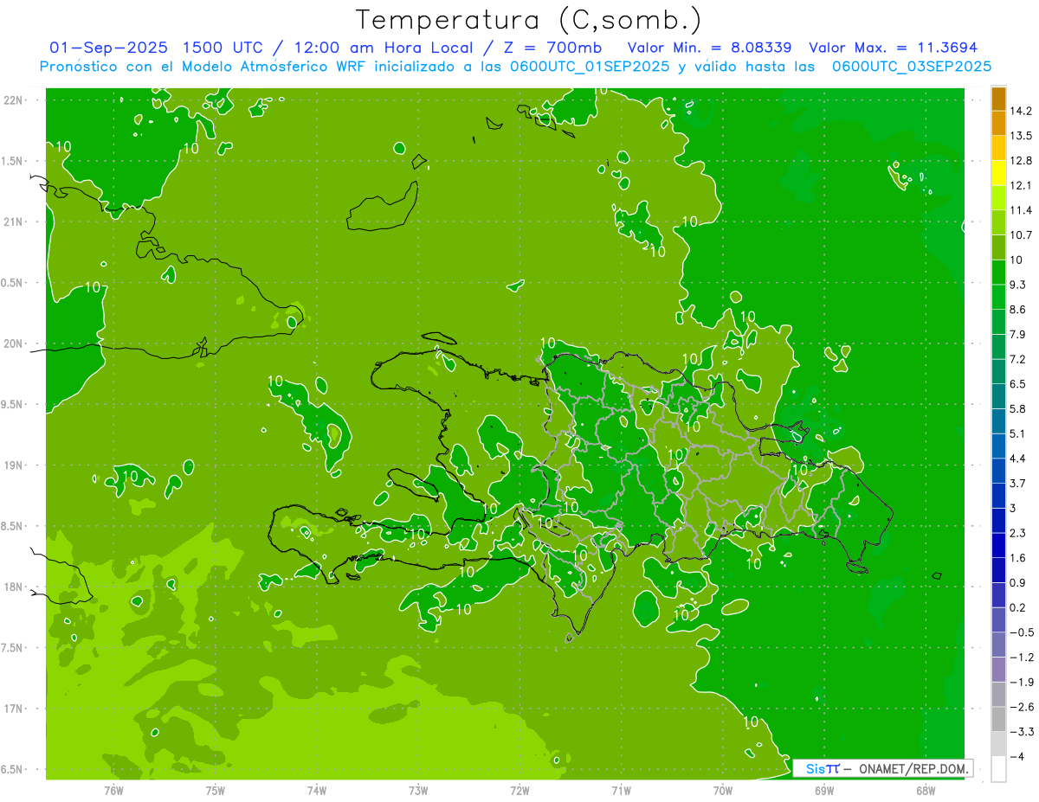Image resolution: width=1039 pixels, height=802 pixels.
Task: Click the "19N" latitude axis label
Action: pos(13,465)
